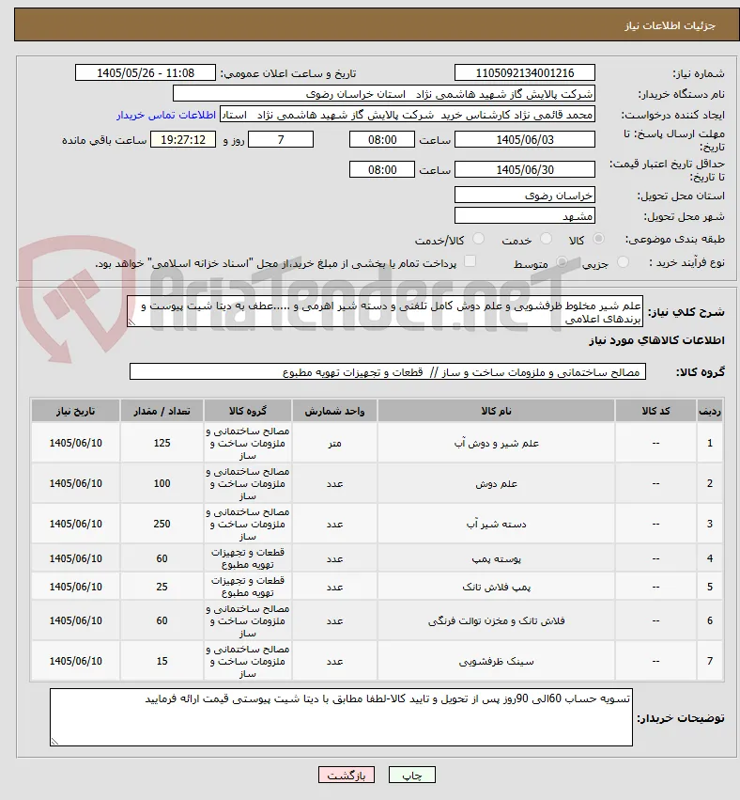
Task: Click the item name دسته شیر آب
Action: pyautogui.click(x=496, y=524)
